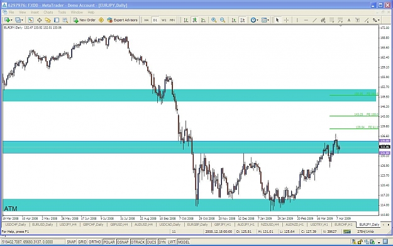393x246 pixels.
Task: Set timeframe to W1
Action: (x=164, y=20)
